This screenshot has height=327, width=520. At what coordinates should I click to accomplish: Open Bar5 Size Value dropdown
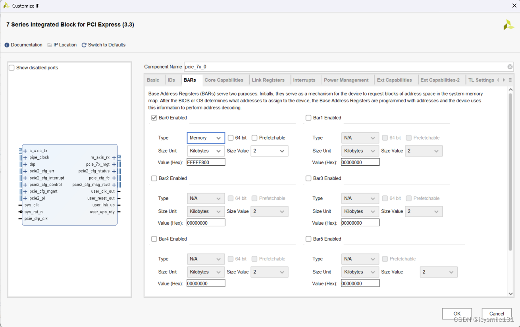439,272
